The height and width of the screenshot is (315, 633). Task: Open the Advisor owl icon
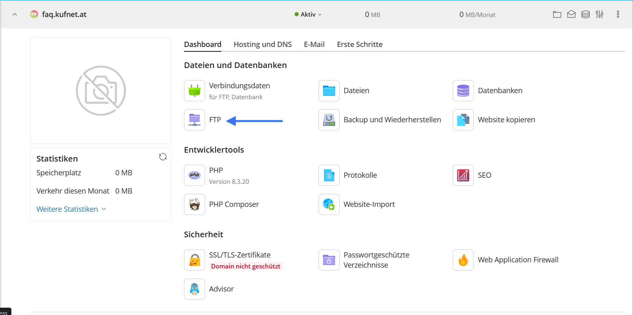[x=195, y=289]
